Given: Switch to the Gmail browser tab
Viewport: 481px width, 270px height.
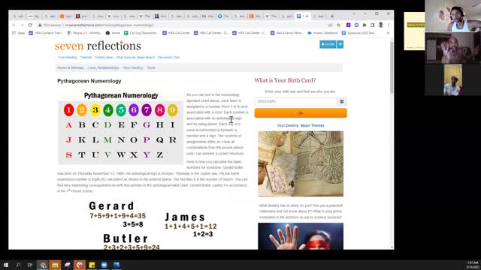Looking at the screenshot, I should tap(207, 16).
